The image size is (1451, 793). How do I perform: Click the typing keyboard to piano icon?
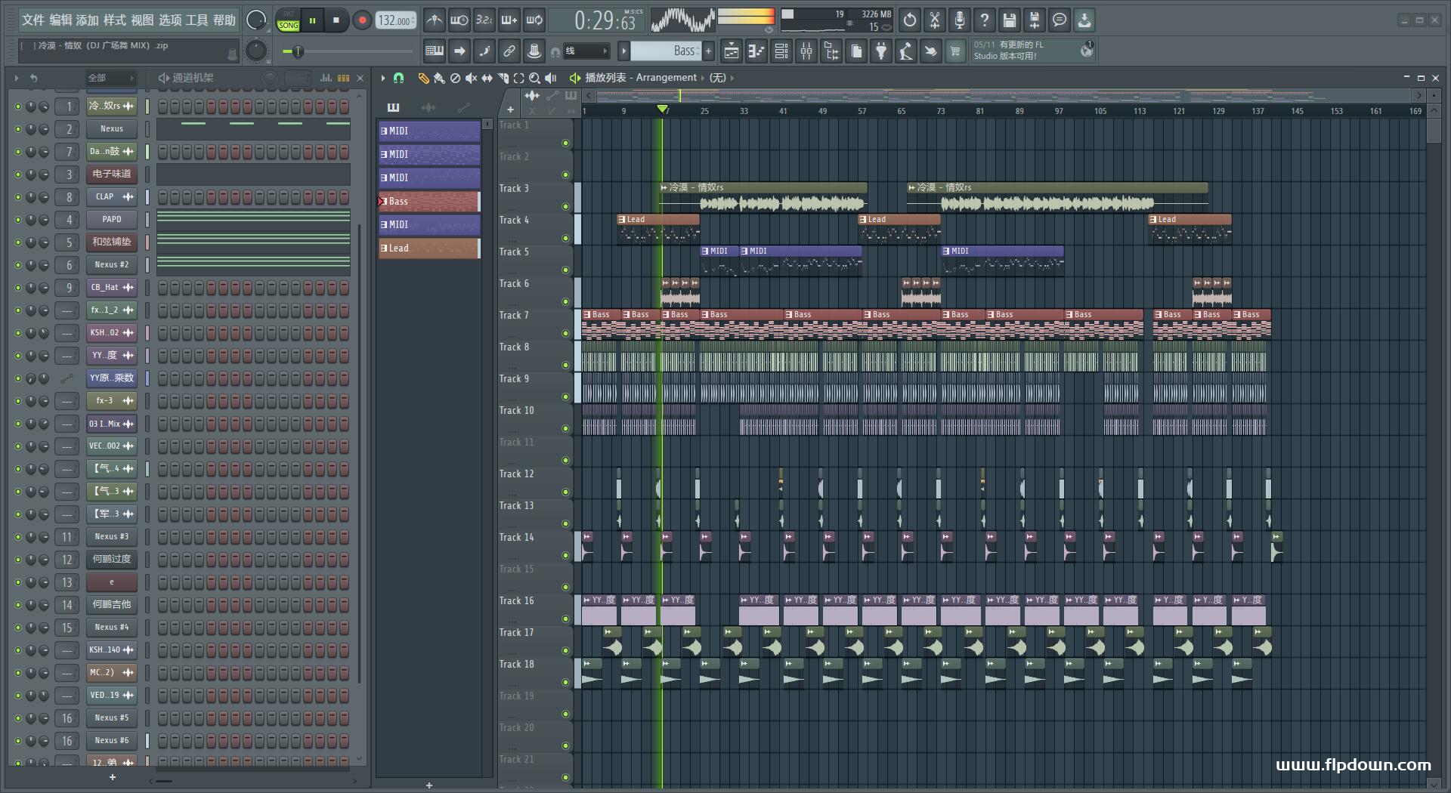tap(435, 51)
